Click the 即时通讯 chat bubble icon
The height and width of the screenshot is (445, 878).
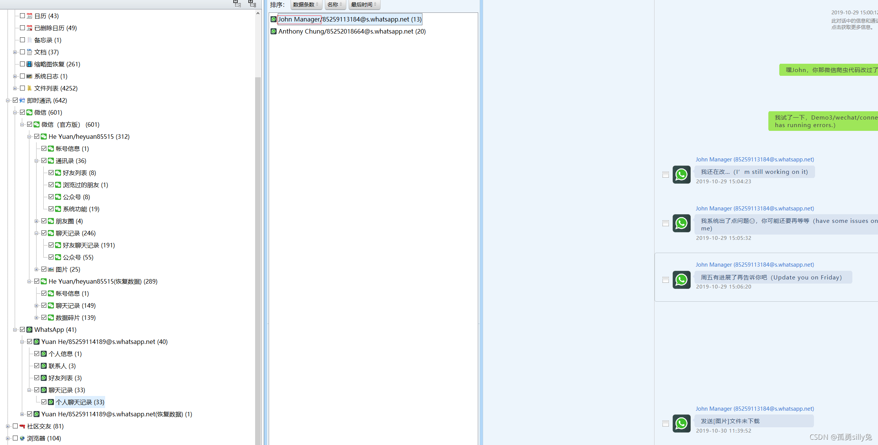(22, 100)
